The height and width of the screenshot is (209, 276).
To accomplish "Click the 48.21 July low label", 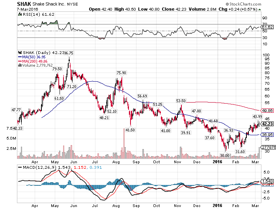I will (104, 118).
